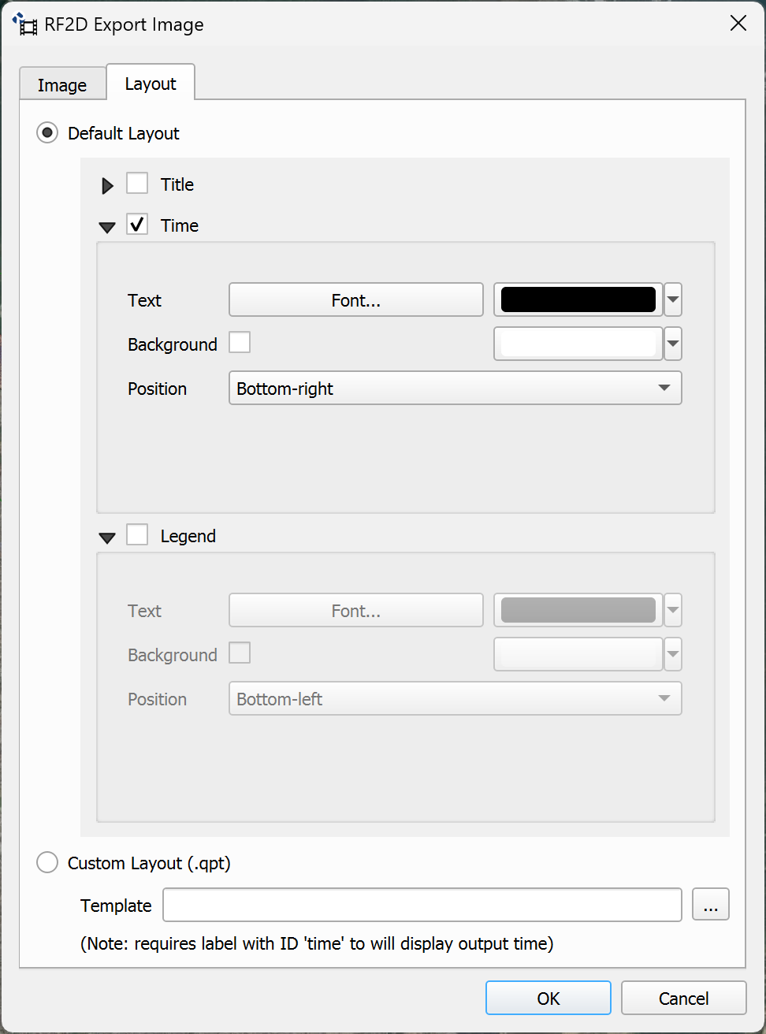Click the RF2D Export Image window icon

[x=25, y=24]
